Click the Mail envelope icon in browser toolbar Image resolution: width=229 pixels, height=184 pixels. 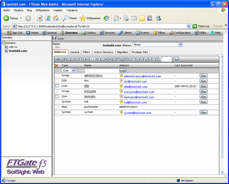116,18
